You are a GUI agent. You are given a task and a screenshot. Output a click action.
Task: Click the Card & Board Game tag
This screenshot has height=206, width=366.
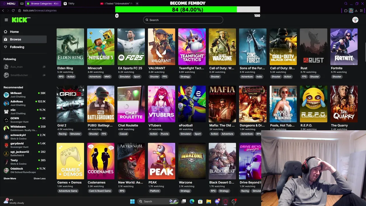click(100, 191)
